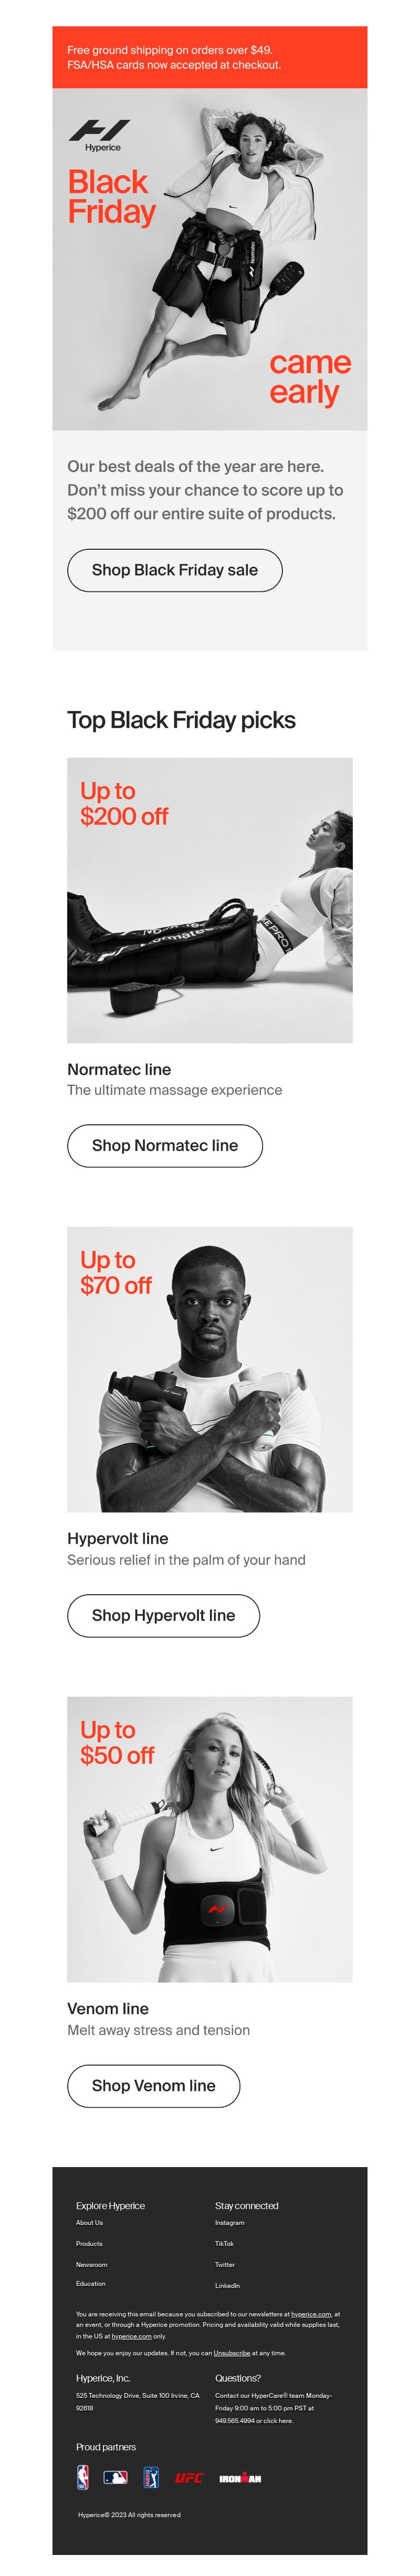The width and height of the screenshot is (420, 2576).
Task: Click the Education footer link
Action: click(x=91, y=2283)
